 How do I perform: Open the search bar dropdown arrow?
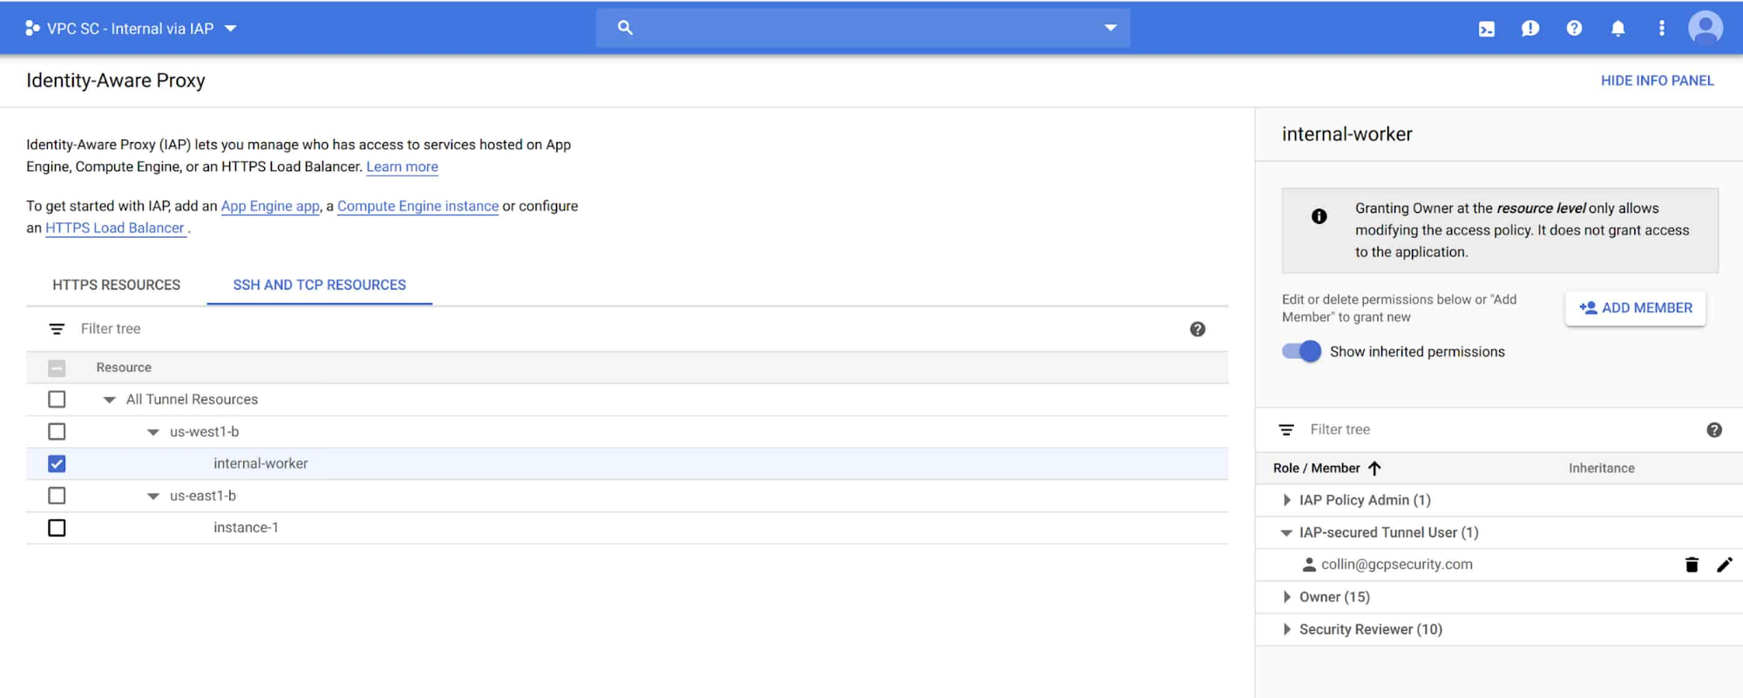pyautogui.click(x=1110, y=28)
